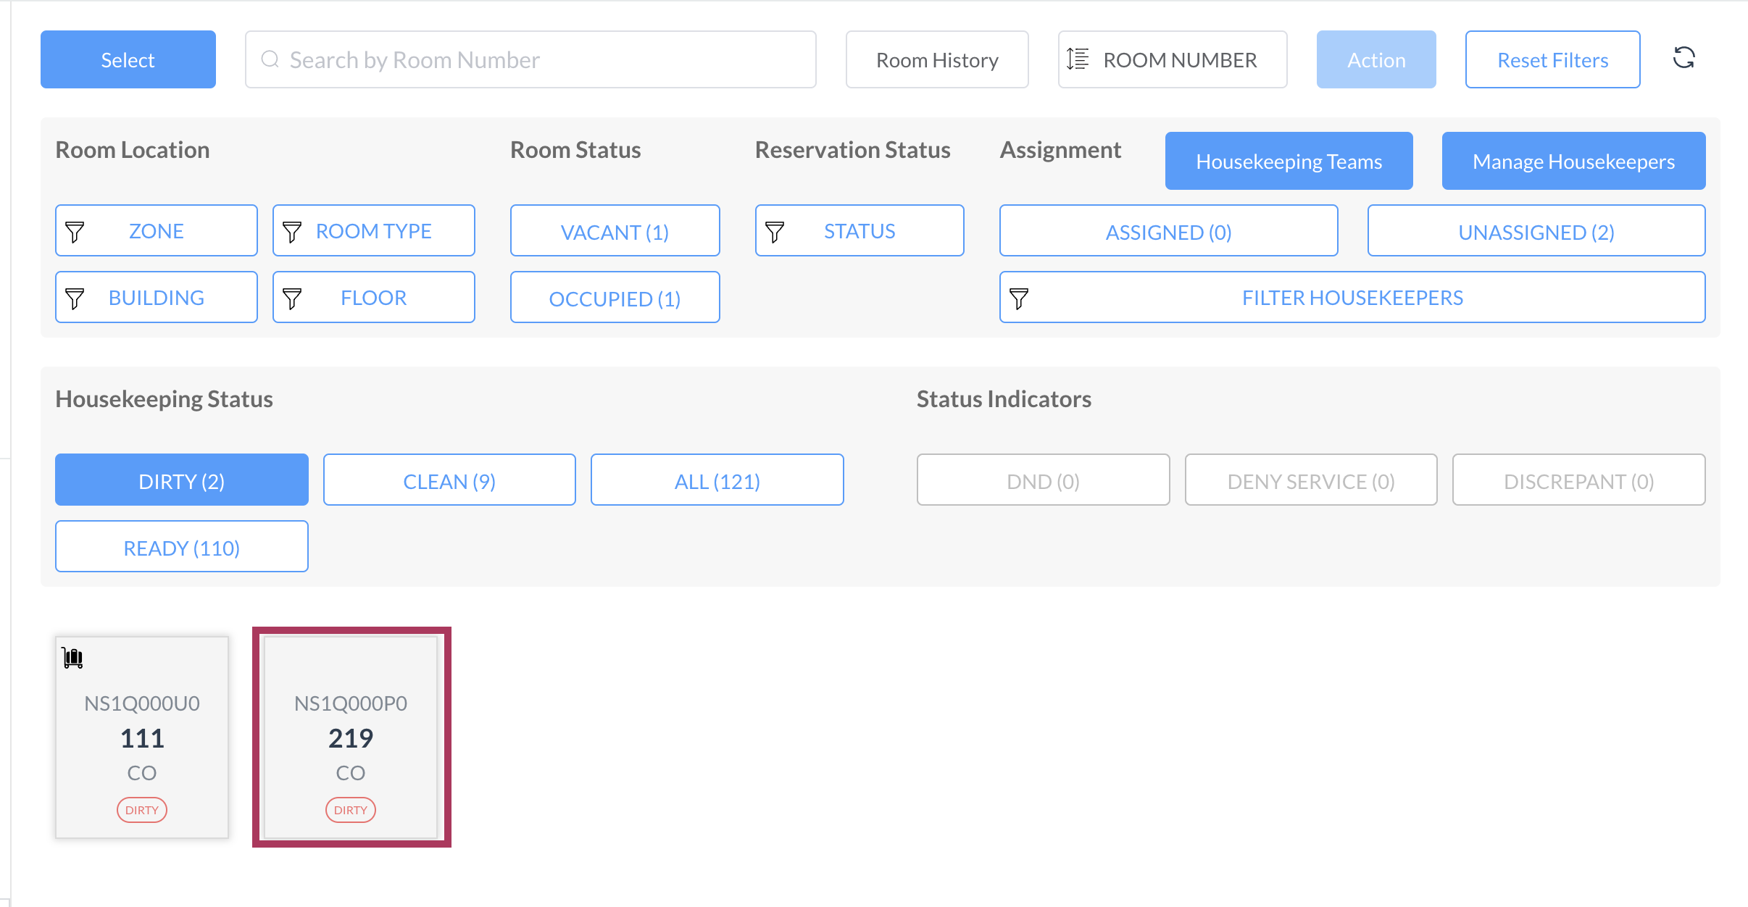Viewport: 1748px width, 907px height.
Task: Open Housekeeping Teams
Action: click(1289, 162)
